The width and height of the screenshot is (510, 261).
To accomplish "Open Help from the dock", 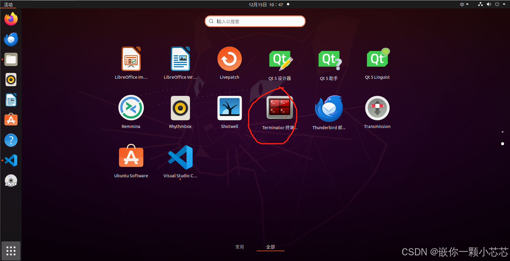I will click(x=11, y=140).
